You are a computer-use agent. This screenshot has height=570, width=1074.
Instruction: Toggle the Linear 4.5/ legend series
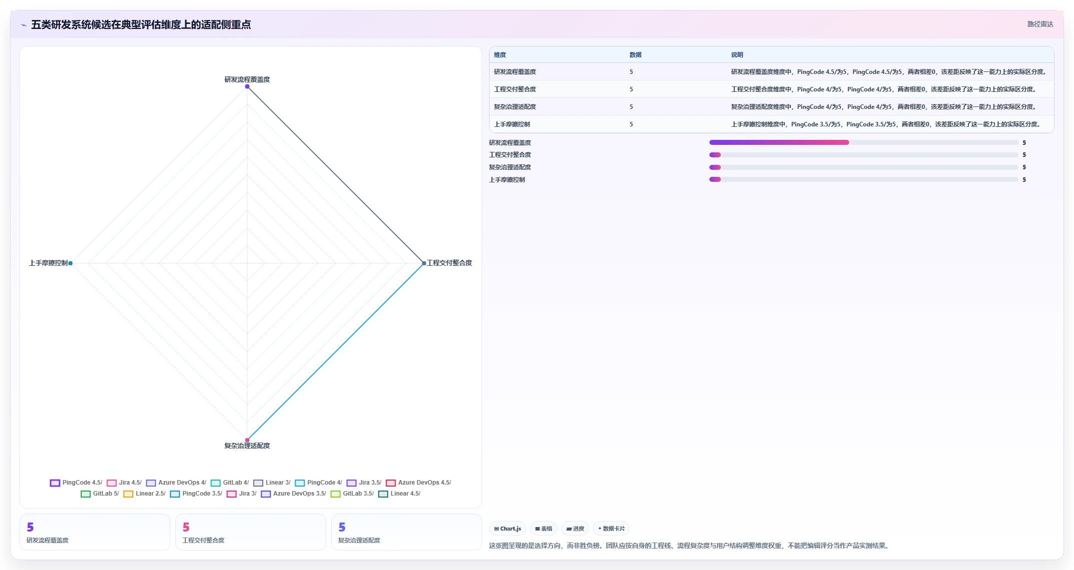399,494
